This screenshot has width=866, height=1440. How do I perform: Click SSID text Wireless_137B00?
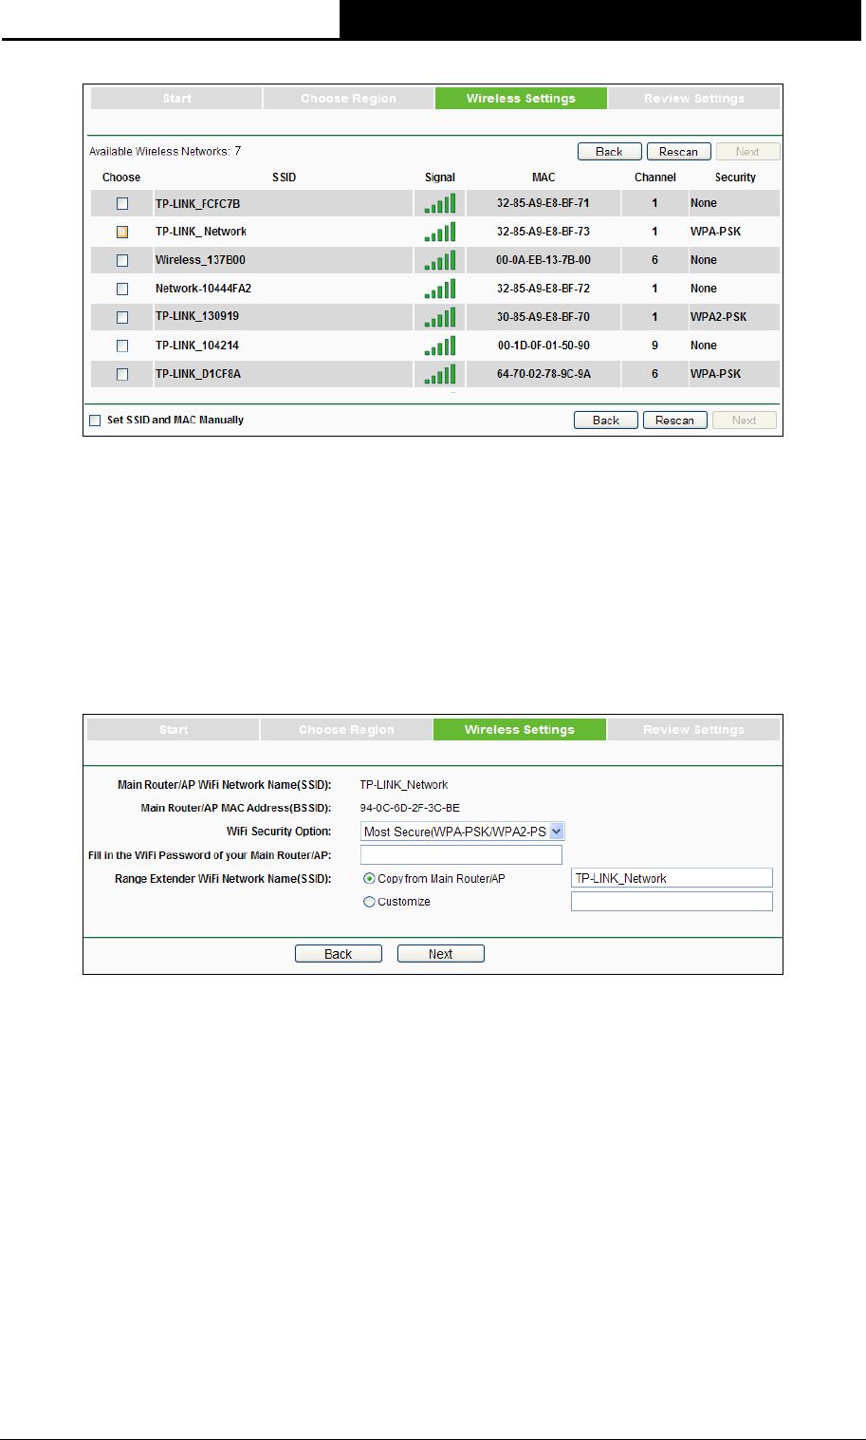pos(200,260)
